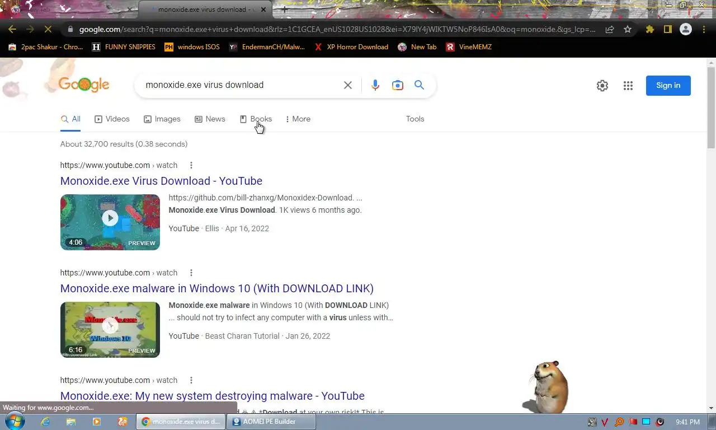Click the red V tray icon
Viewport: 716px width, 430px height.
click(x=605, y=422)
